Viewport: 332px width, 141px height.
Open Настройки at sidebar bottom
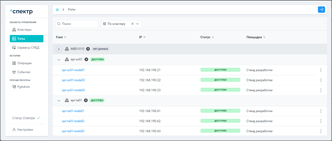[x=25, y=130]
